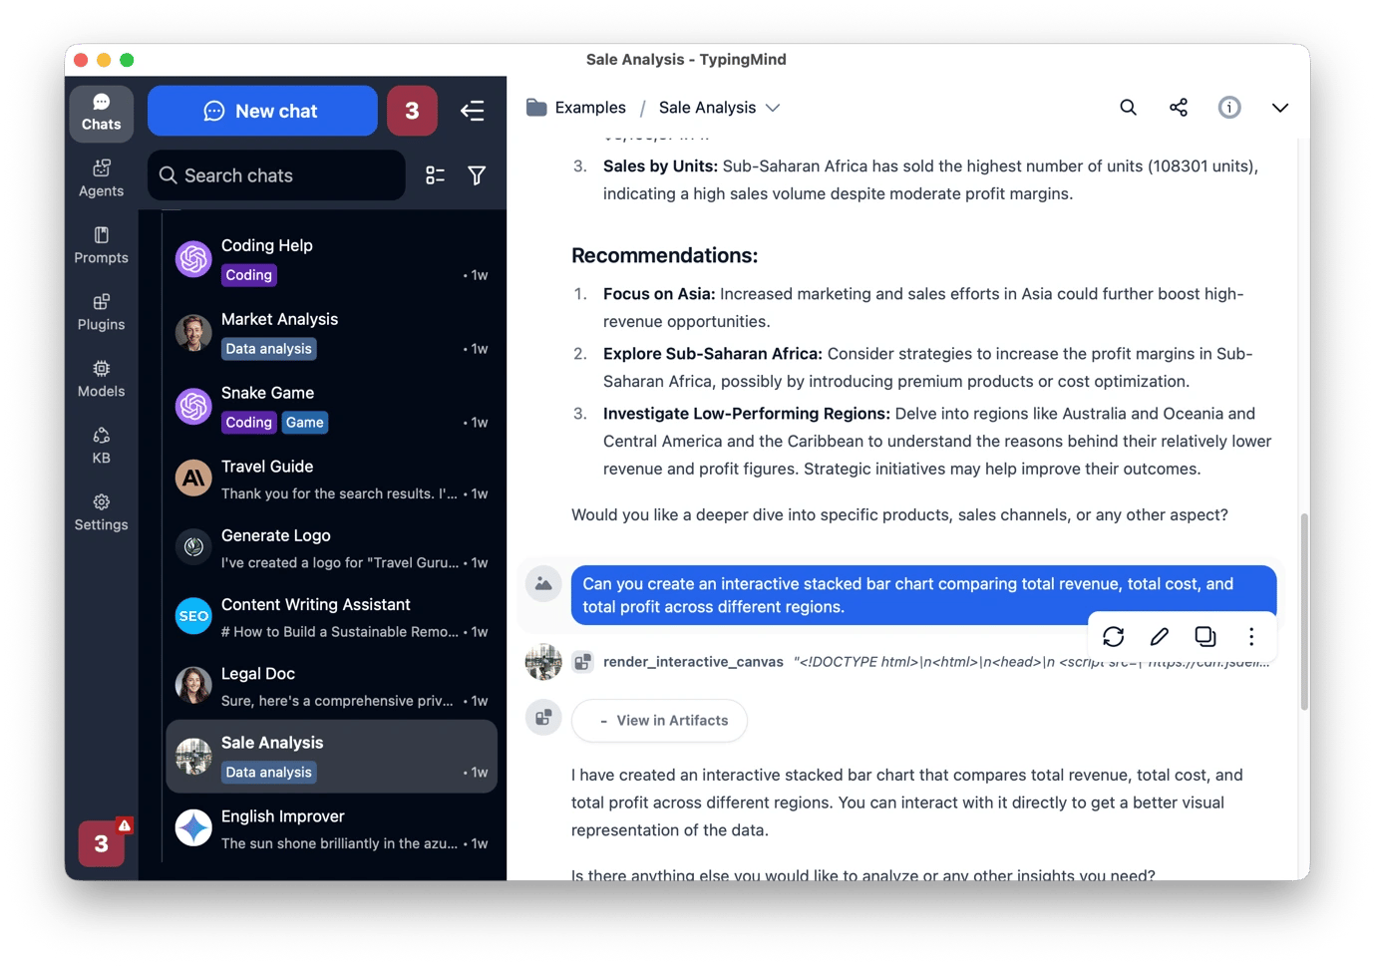The image size is (1375, 966).
Task: Click the artifact icon left of View in Artifacts
Action: click(x=543, y=717)
